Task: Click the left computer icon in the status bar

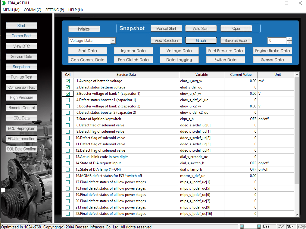Action: tap(242, 227)
